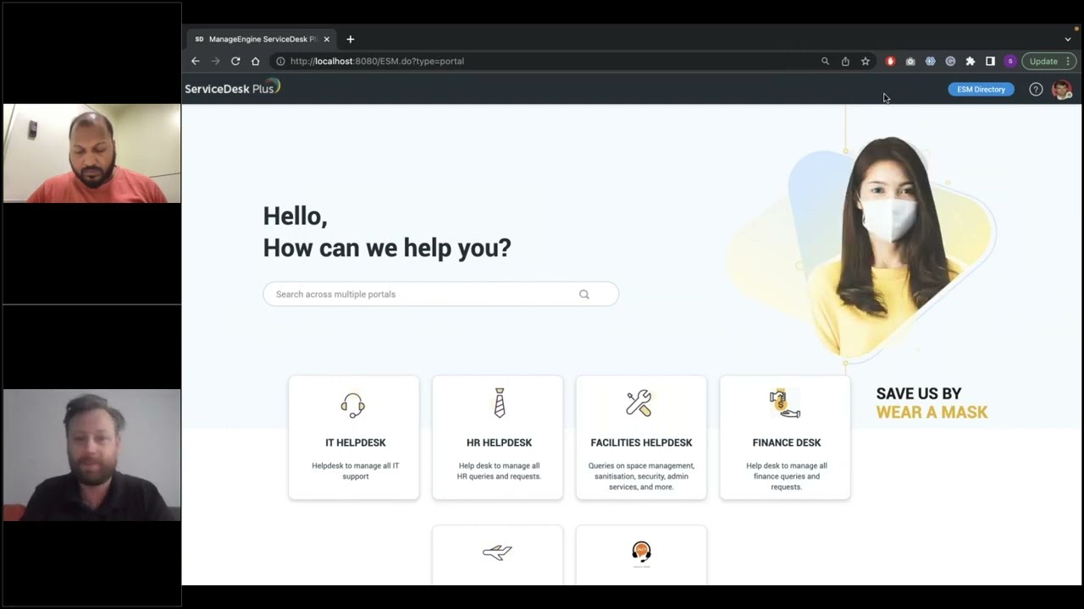Viewport: 1084px width, 609px height.
Task: Click 'Help desk to manage all HR queries' text
Action: (x=500, y=471)
